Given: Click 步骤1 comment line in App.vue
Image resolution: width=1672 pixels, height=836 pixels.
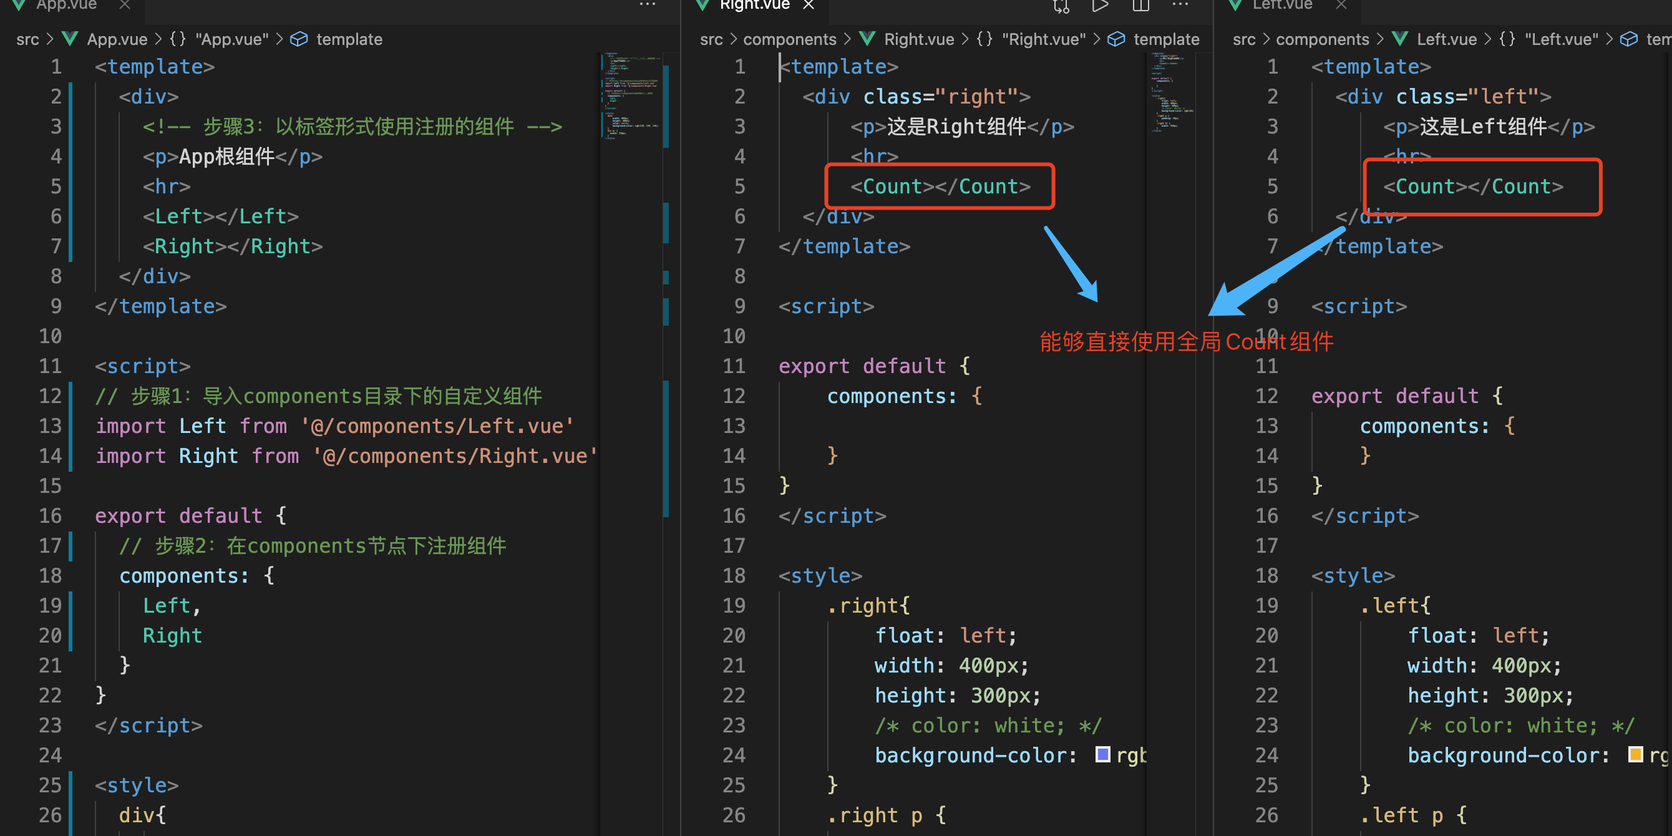Looking at the screenshot, I should click(x=319, y=396).
